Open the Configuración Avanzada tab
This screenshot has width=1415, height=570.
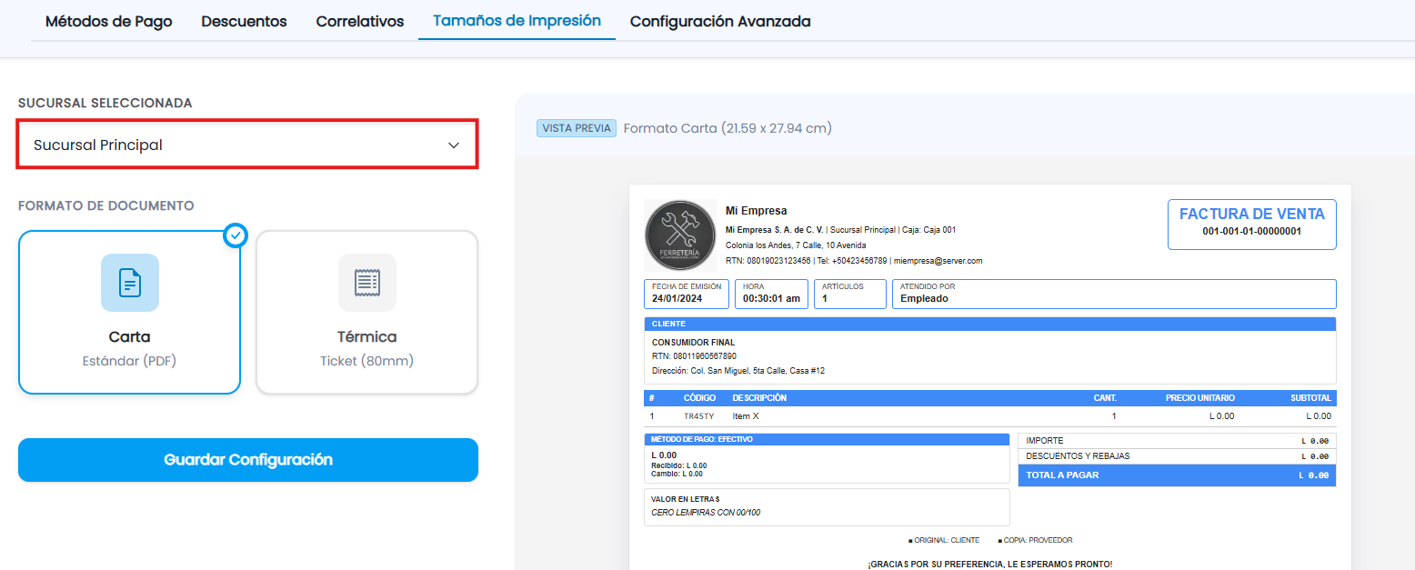[720, 21]
